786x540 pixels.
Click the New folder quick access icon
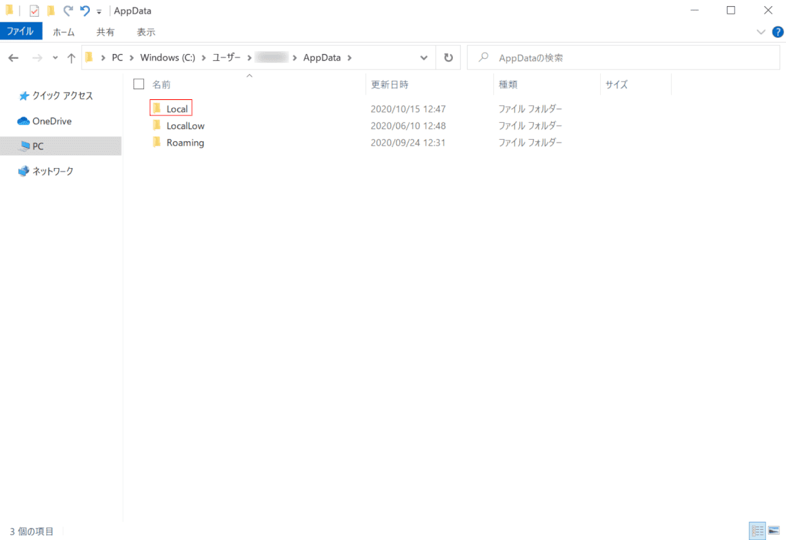[51, 11]
